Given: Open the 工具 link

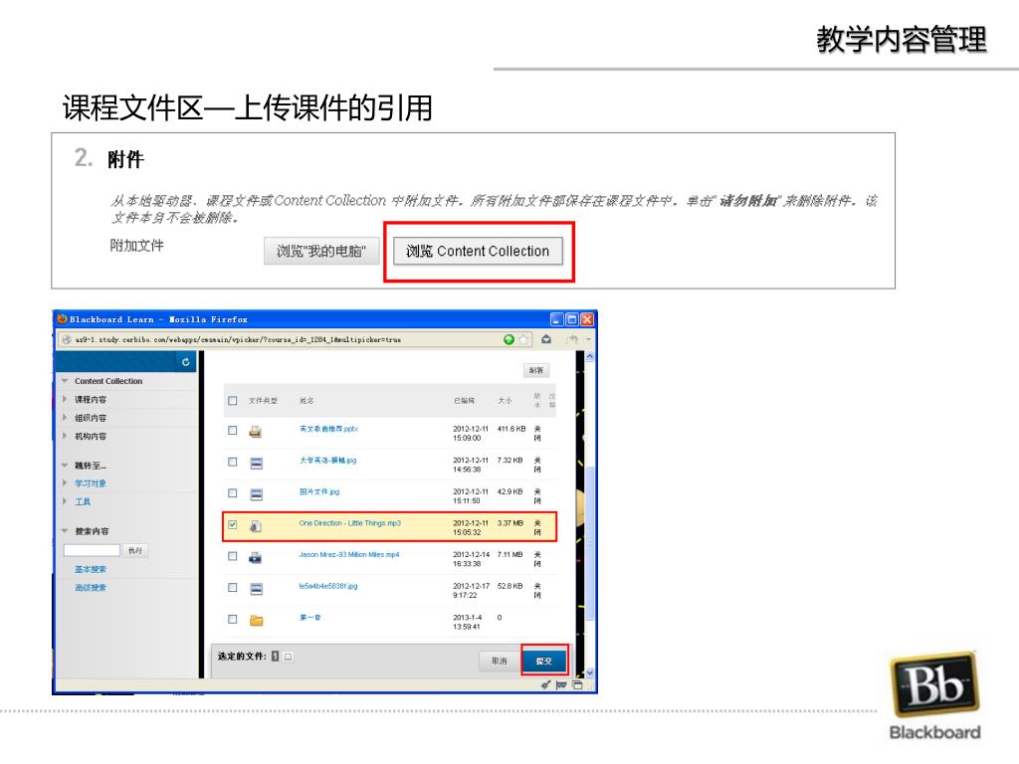Looking at the screenshot, I should (x=83, y=501).
